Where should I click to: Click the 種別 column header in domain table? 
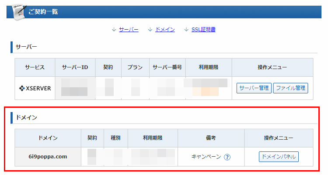[x=115, y=138]
